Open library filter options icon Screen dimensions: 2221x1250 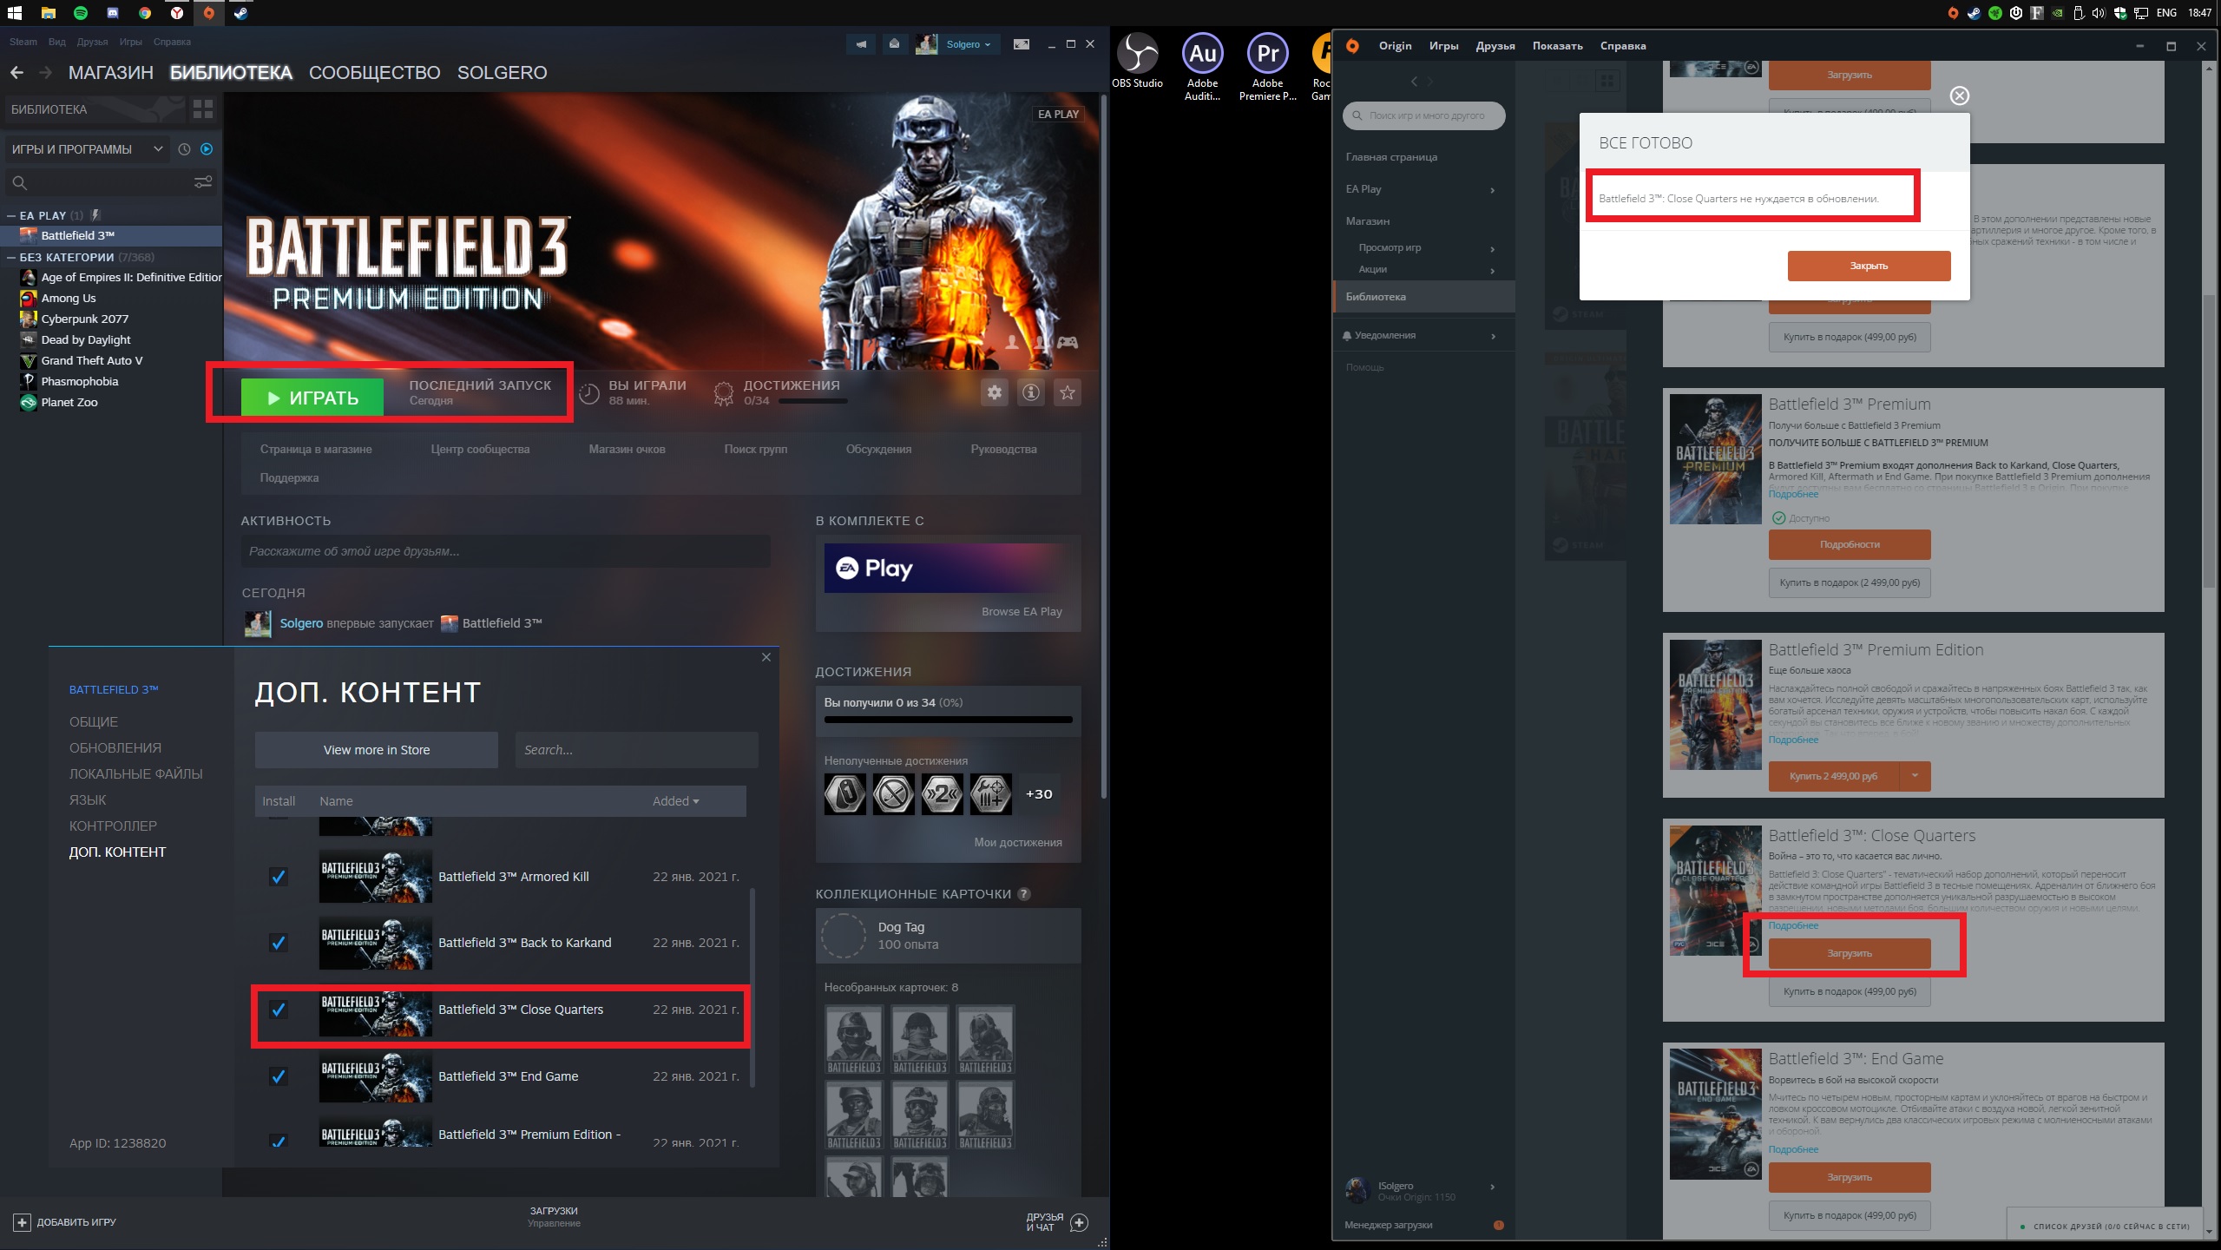click(203, 182)
